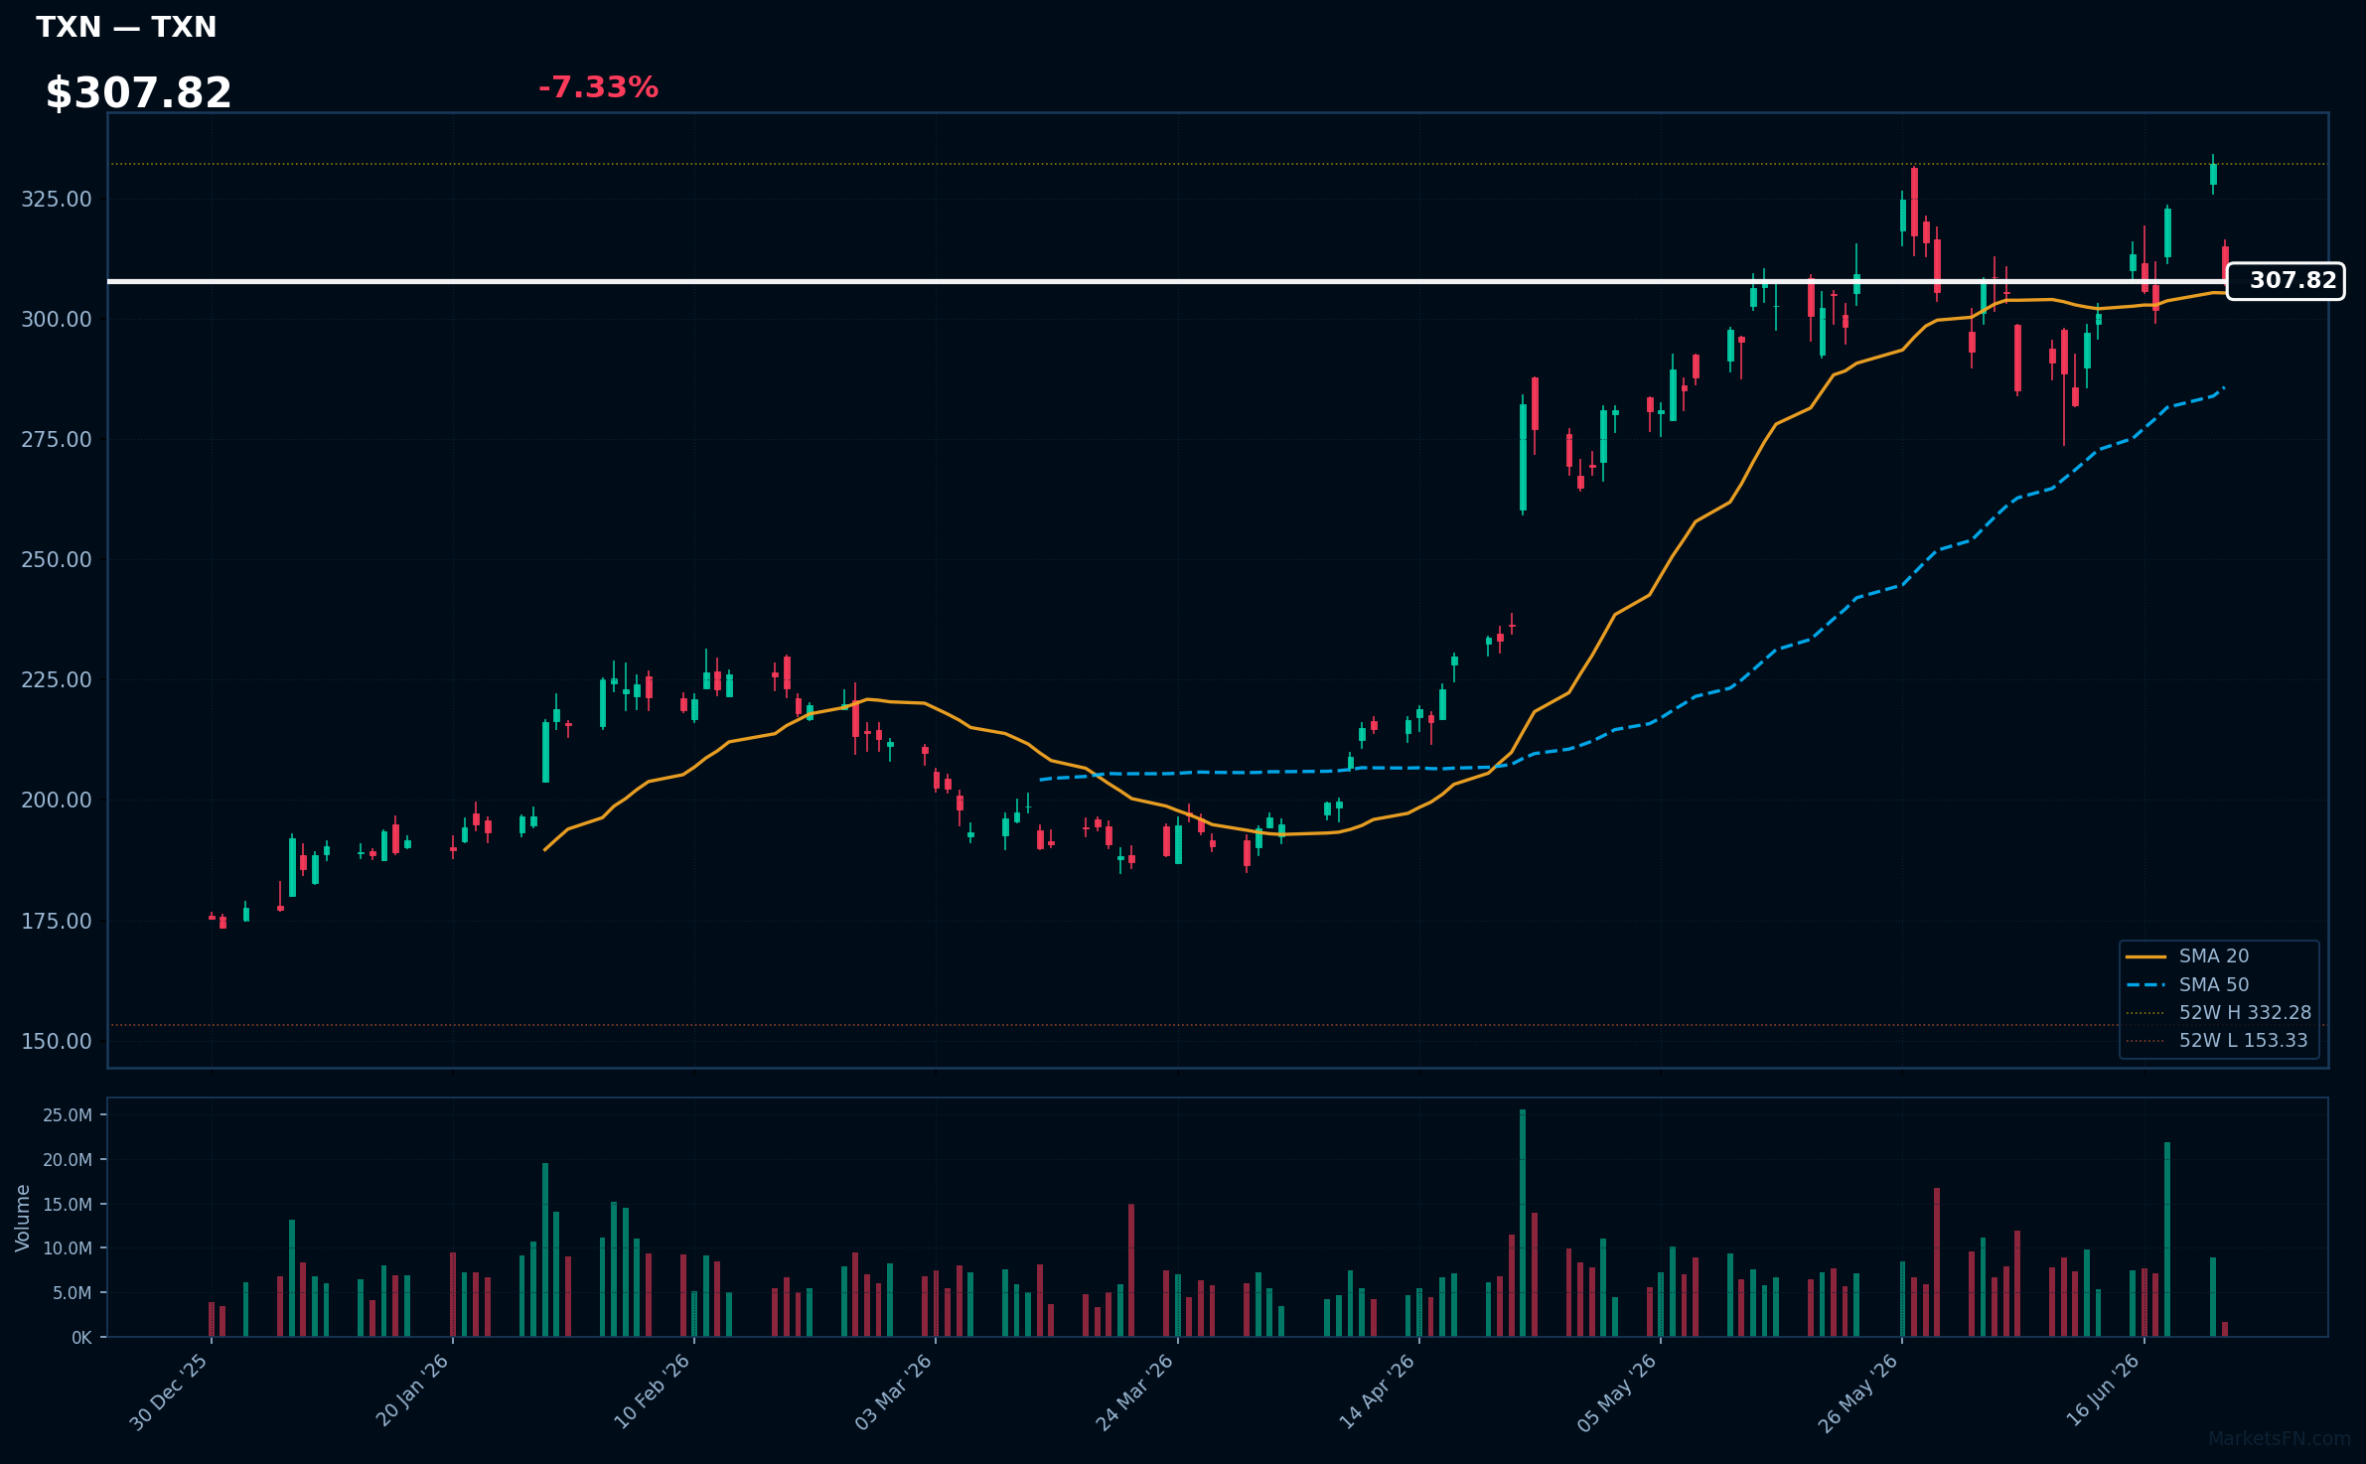Click the tall green volume bar near 22M in June
2366x1464 pixels.
(2167, 1240)
